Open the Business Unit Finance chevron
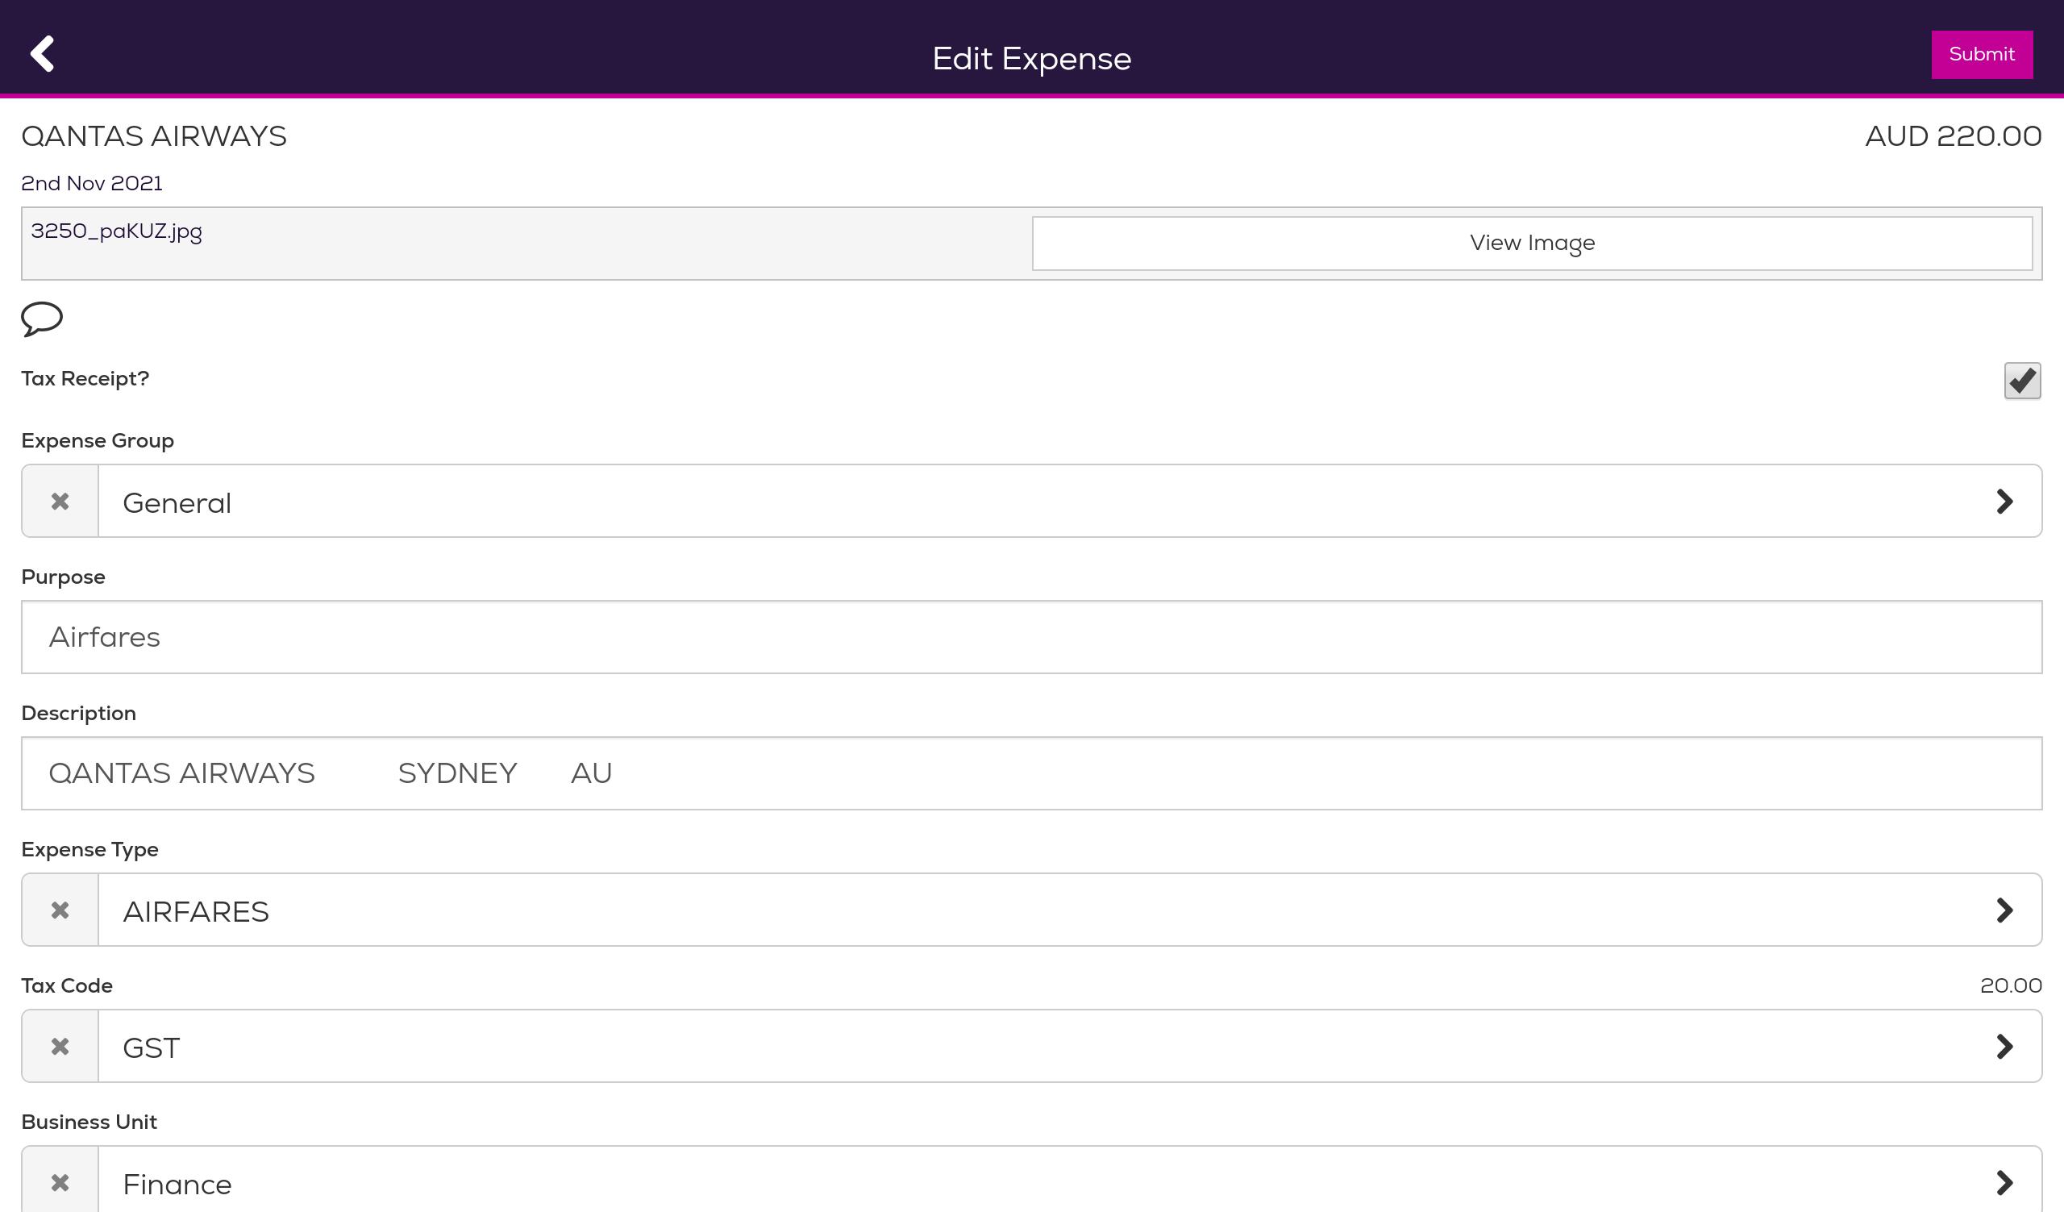The image size is (2064, 1212). click(2004, 1181)
